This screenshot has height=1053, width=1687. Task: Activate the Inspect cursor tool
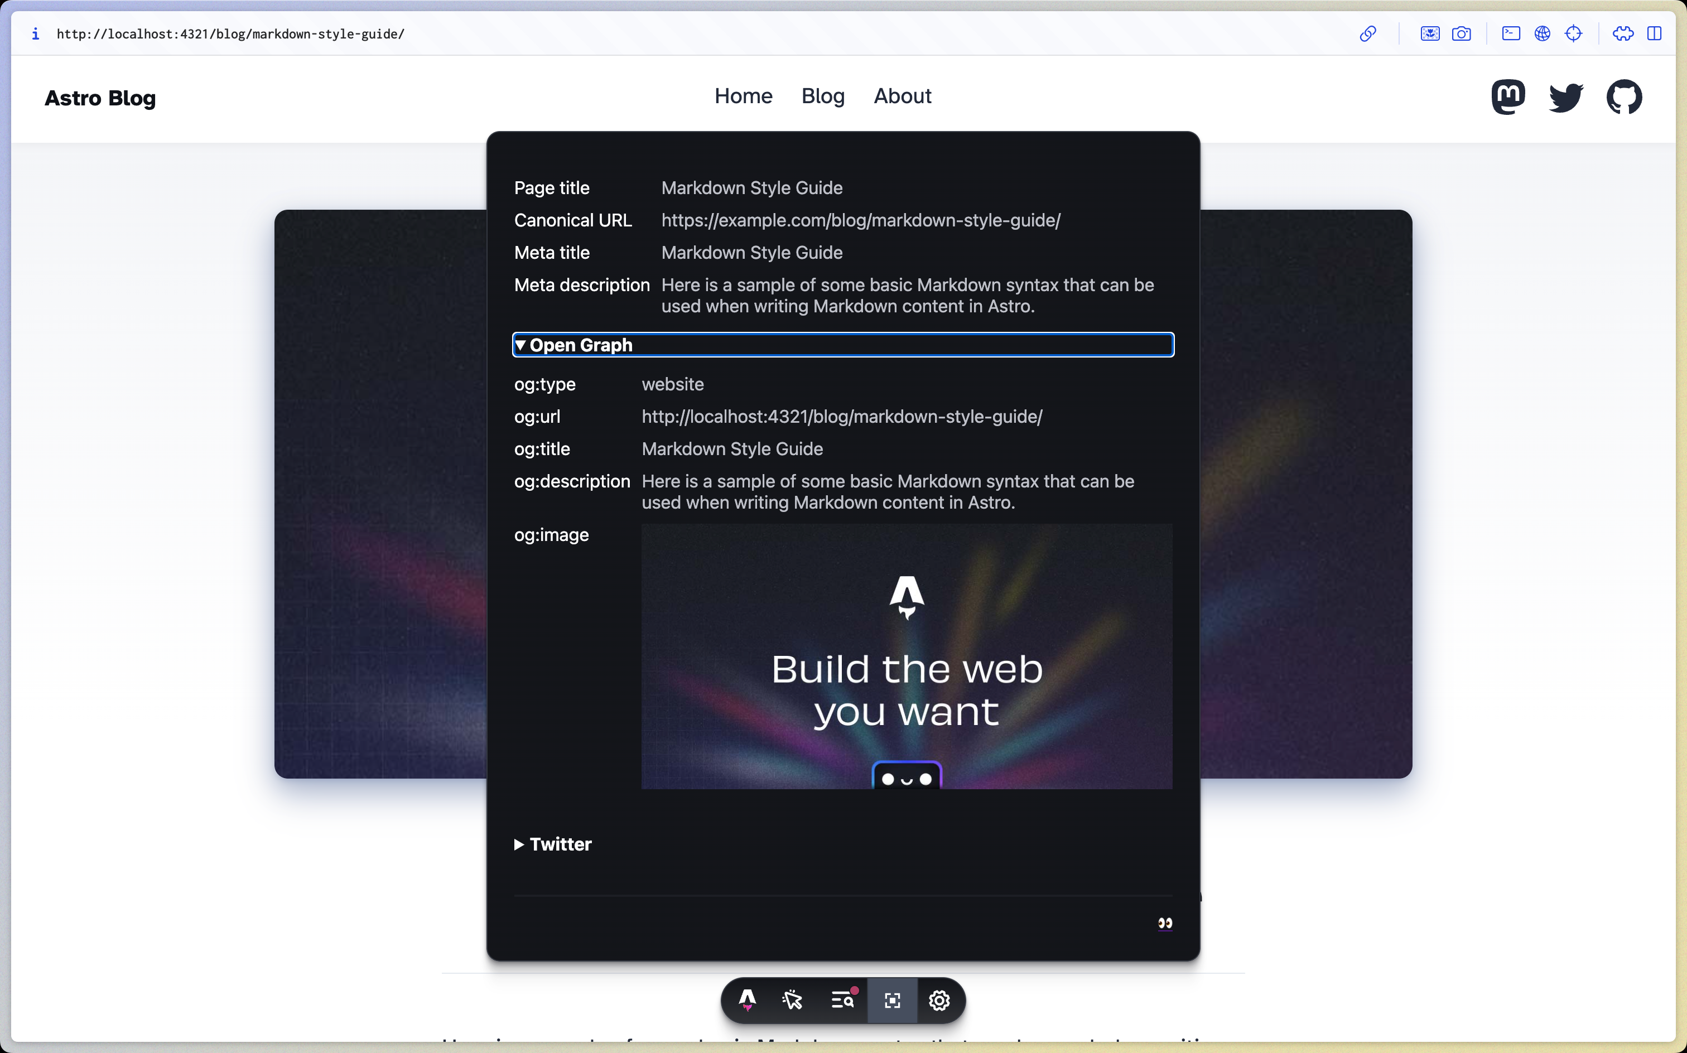coord(792,1000)
